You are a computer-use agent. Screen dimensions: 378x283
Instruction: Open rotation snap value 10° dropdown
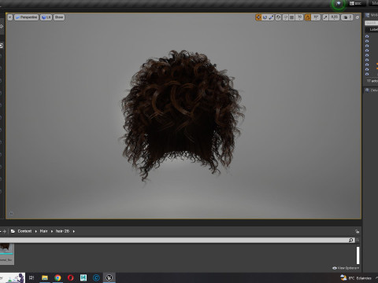tap(316, 17)
